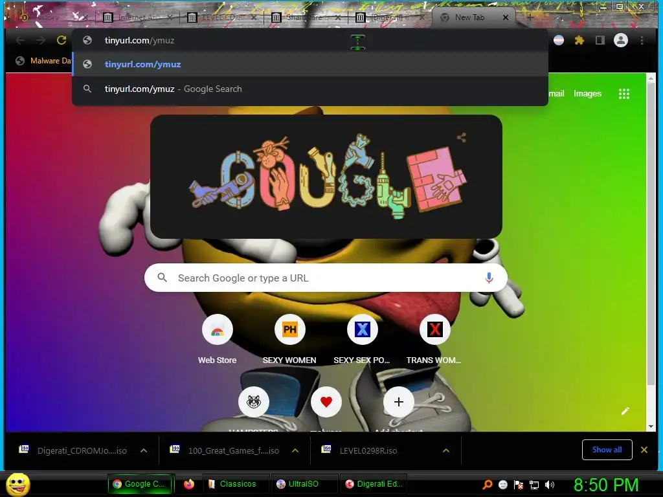Open the Malware Da... bookmark
The width and height of the screenshot is (663, 497).
(43, 60)
